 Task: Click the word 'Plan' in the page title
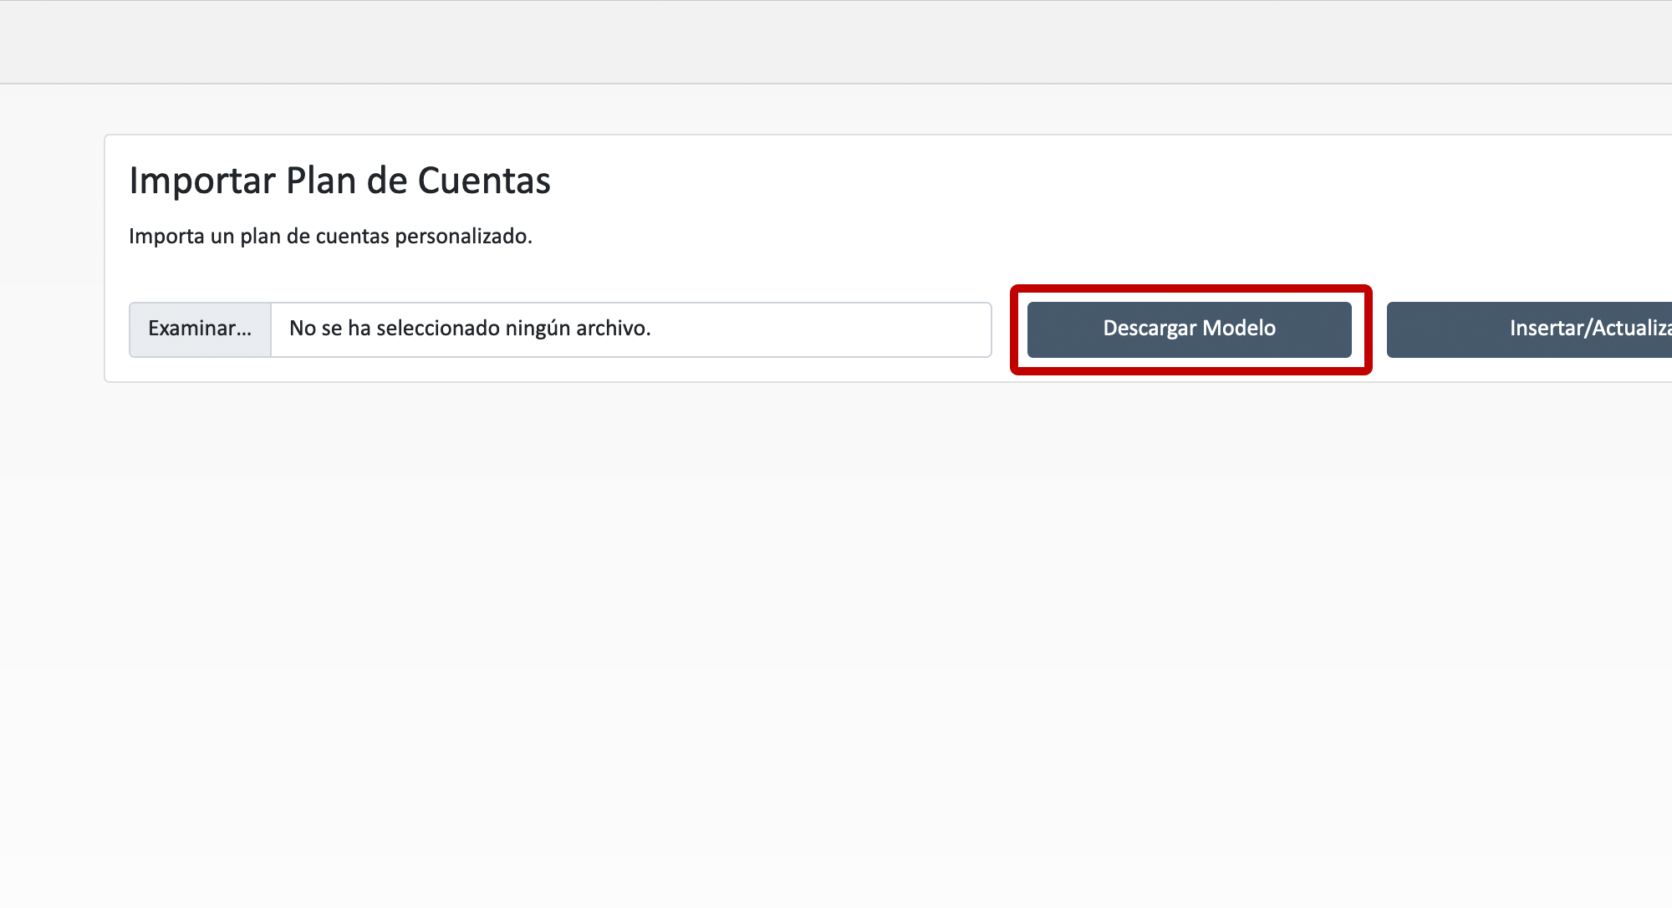click(322, 181)
